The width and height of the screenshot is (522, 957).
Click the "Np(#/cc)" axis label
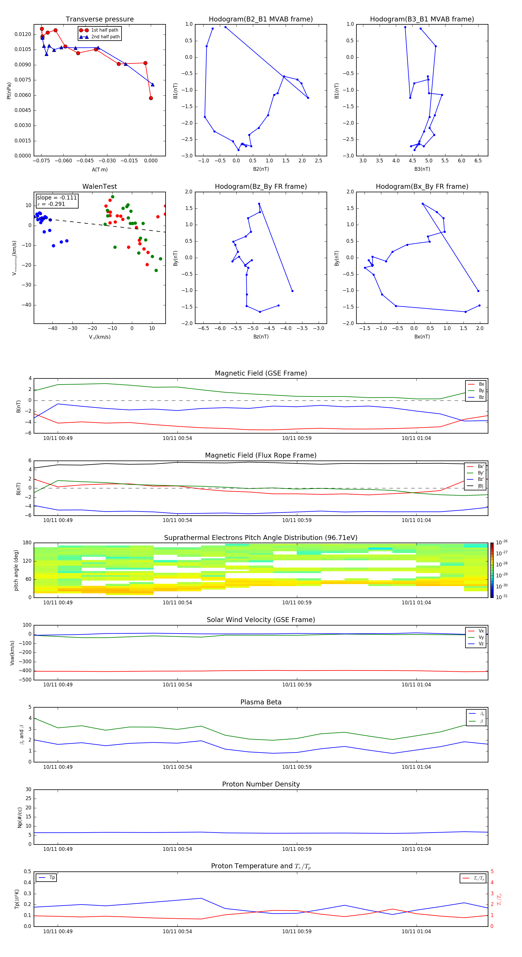pos(20,817)
